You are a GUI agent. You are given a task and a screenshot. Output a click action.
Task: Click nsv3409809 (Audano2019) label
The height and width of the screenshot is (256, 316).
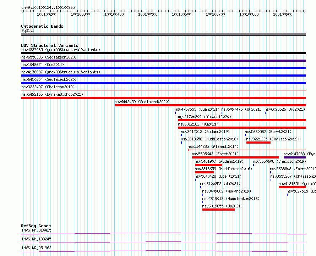coord(227,191)
